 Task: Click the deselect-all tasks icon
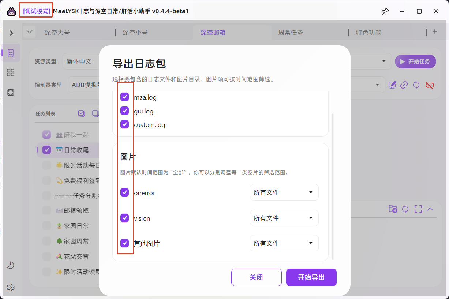coord(95,113)
